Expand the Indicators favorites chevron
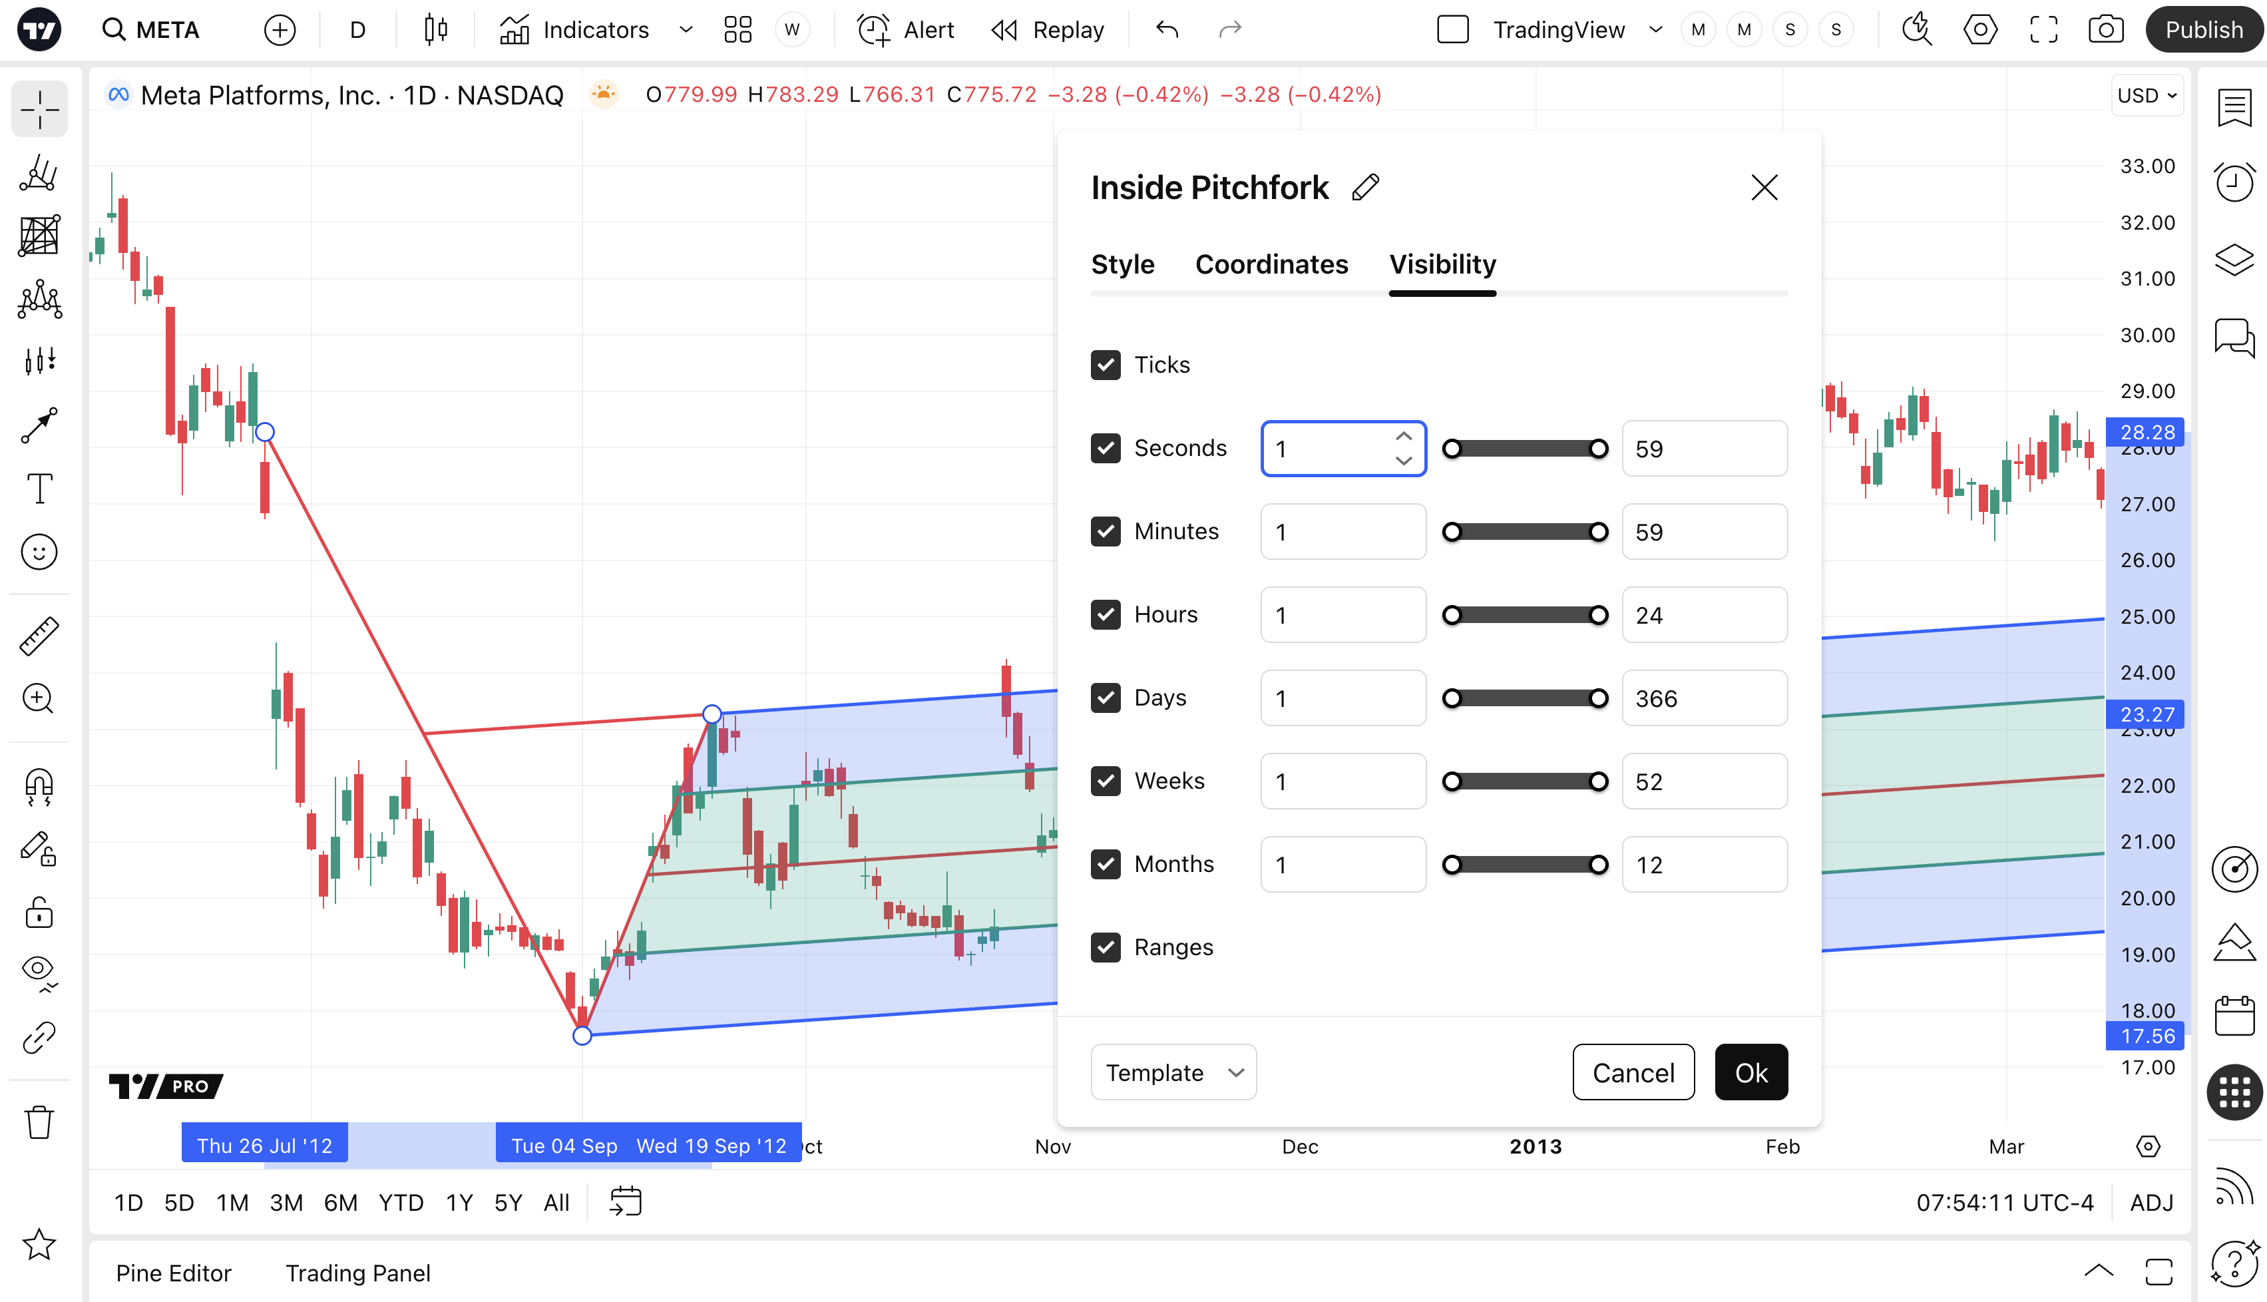Image resolution: width=2267 pixels, height=1302 pixels. (x=686, y=29)
